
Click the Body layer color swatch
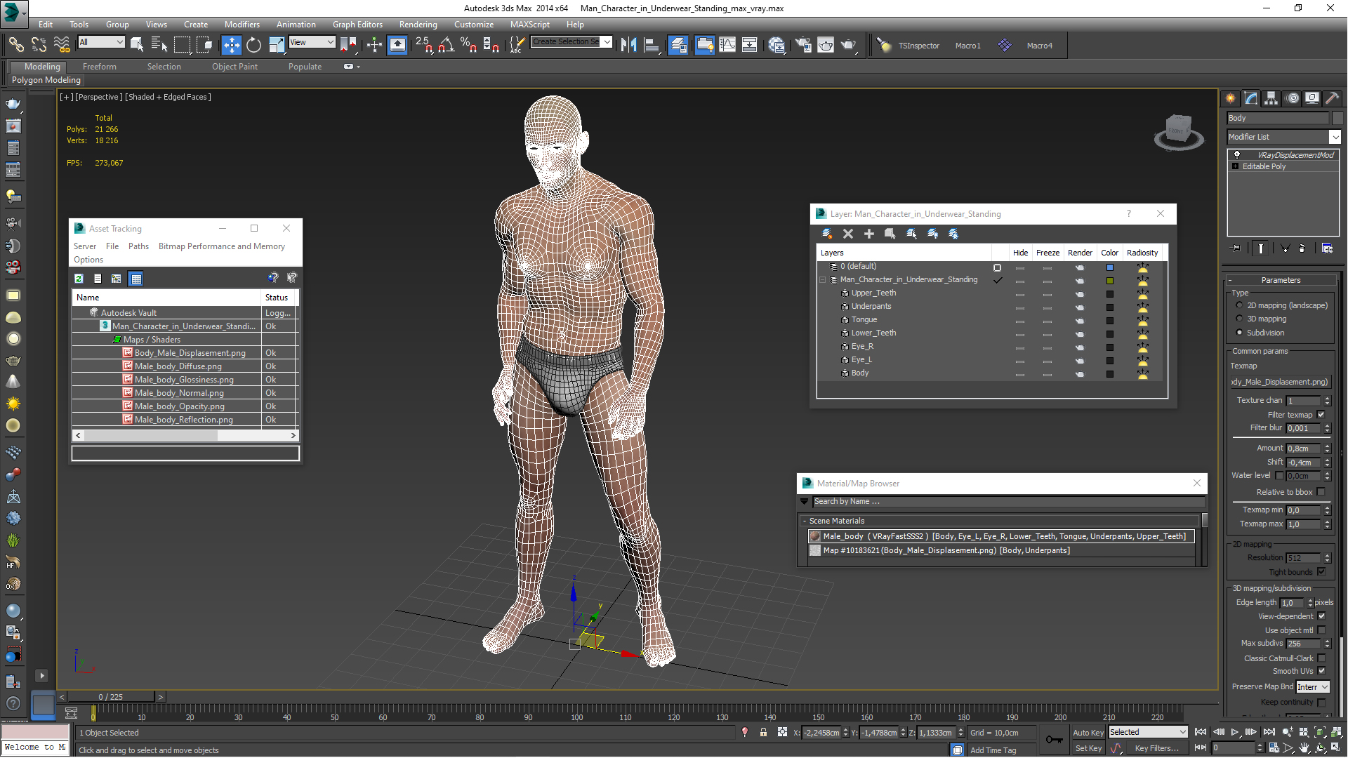[x=1110, y=374]
